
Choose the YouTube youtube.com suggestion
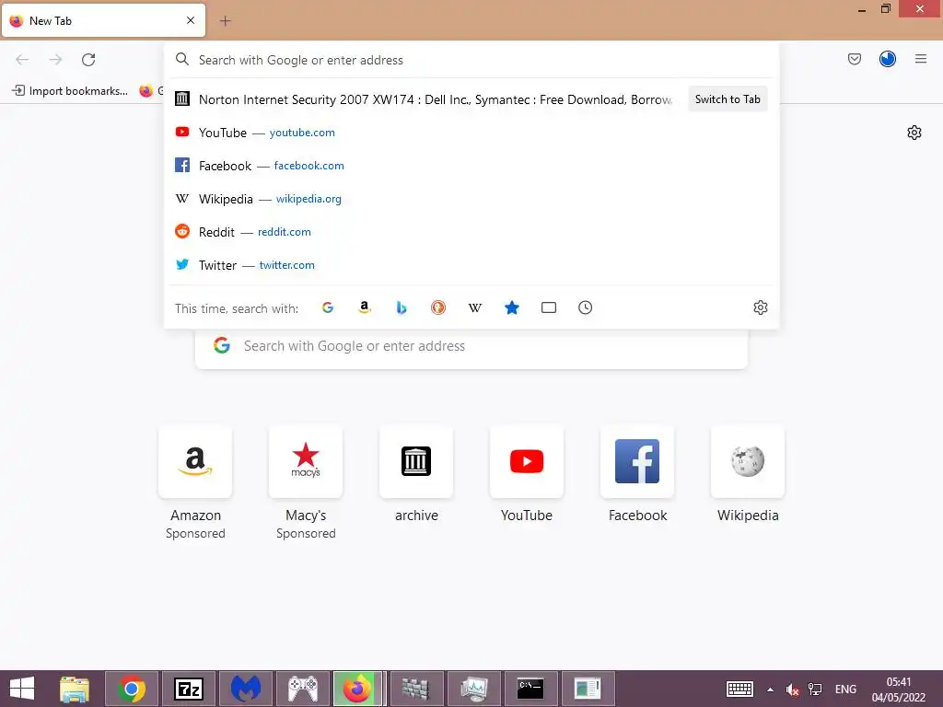point(471,133)
